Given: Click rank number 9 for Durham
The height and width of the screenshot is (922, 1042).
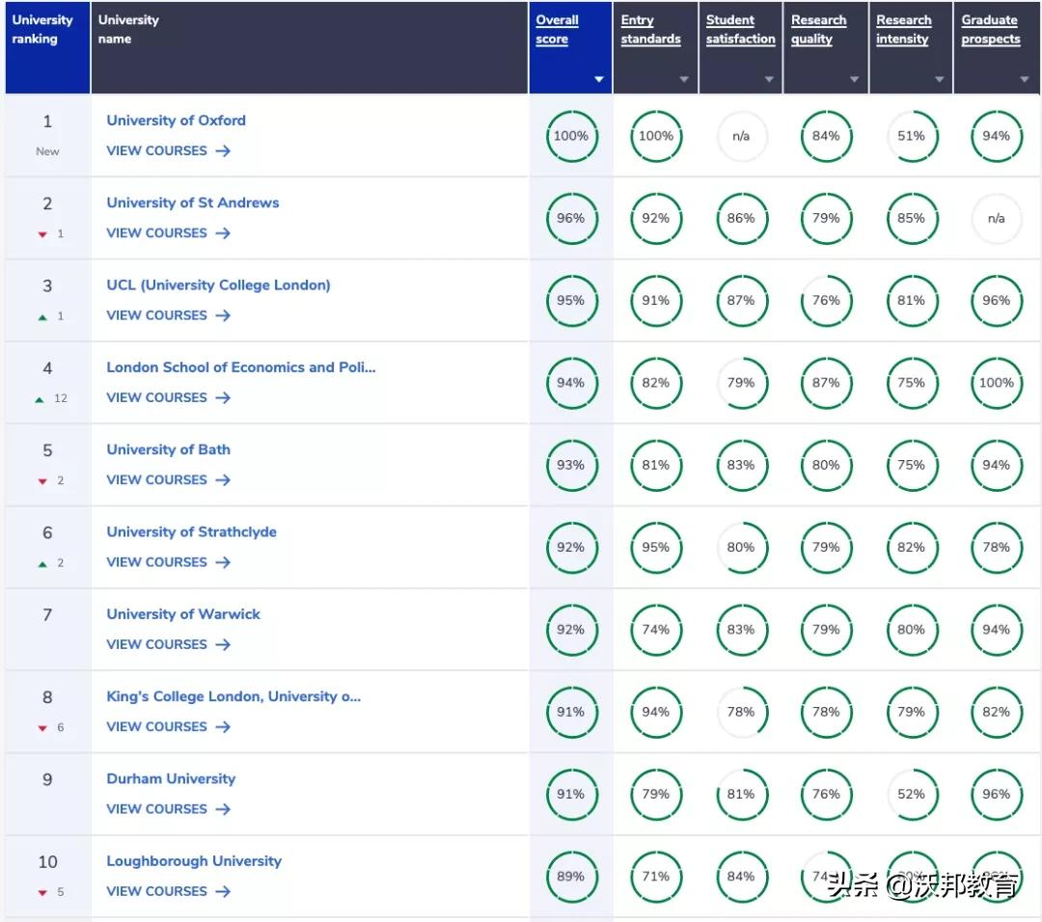Looking at the screenshot, I should click(47, 780).
